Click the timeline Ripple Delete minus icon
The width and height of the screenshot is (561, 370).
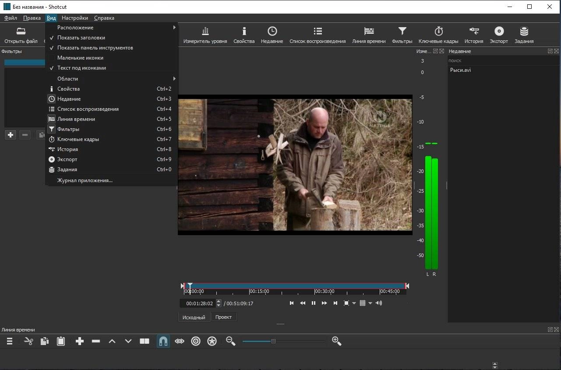tap(96, 341)
